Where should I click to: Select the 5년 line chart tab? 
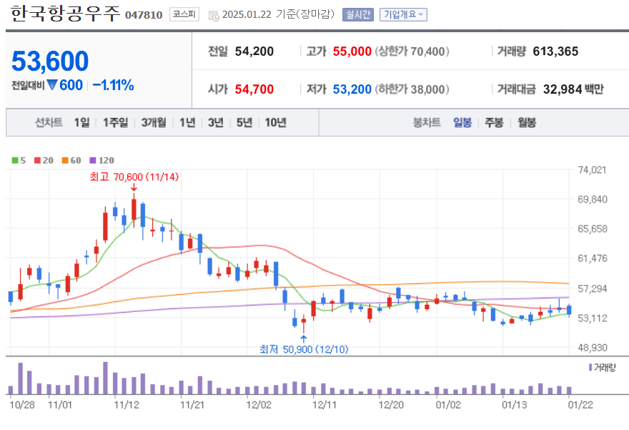click(244, 122)
